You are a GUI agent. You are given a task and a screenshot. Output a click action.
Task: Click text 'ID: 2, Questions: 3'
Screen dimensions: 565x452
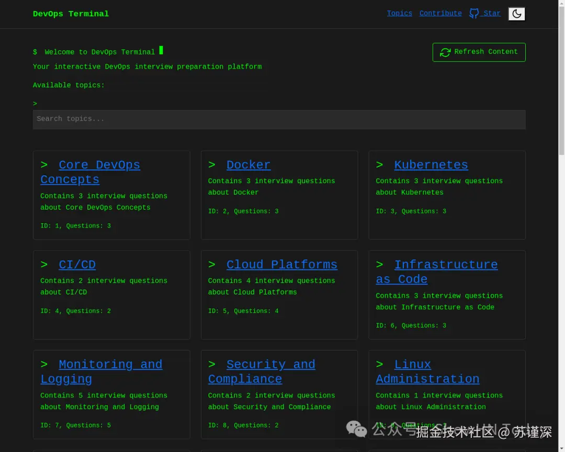click(x=243, y=211)
